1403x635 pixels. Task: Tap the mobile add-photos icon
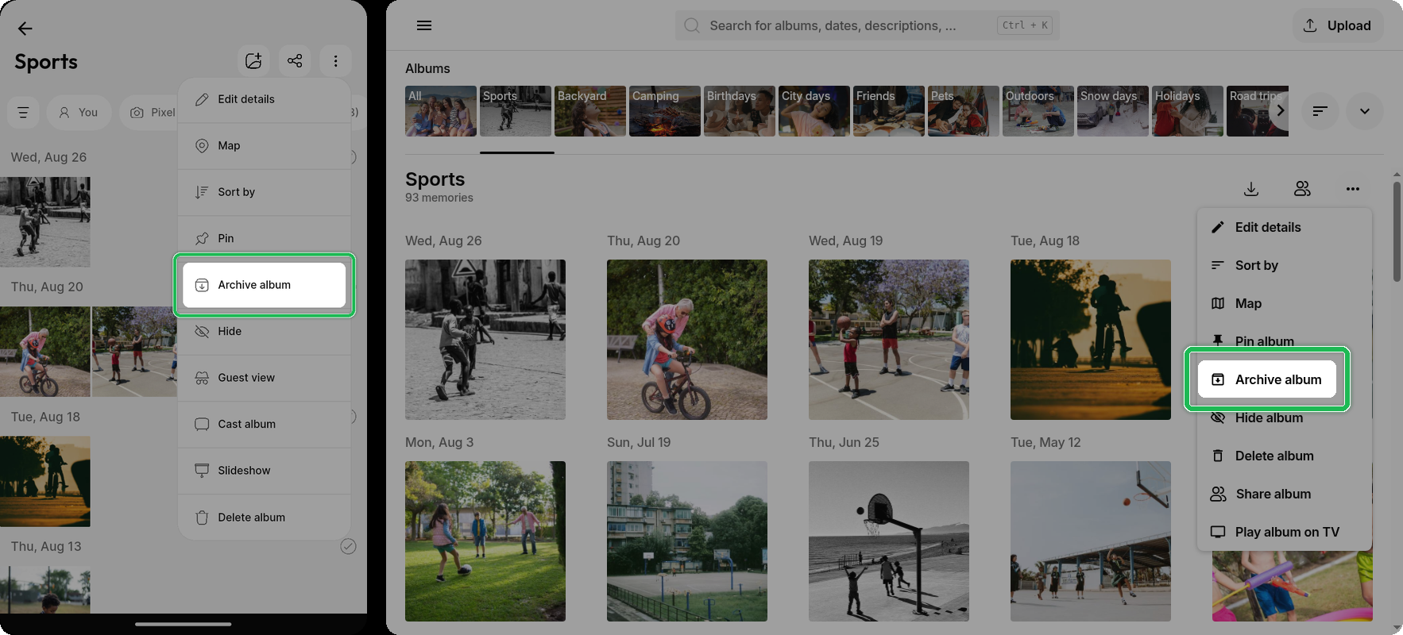[x=253, y=61]
